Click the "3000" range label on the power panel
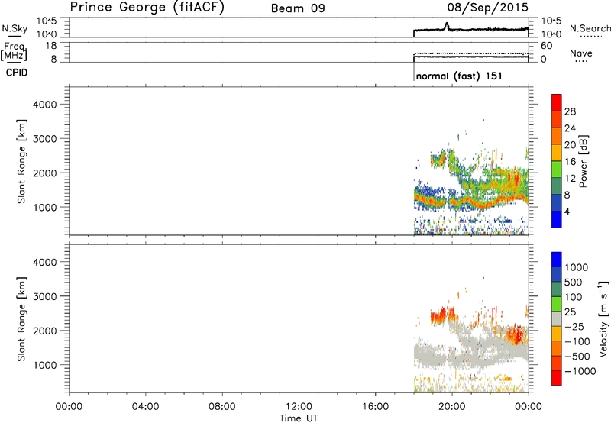This screenshot has height=423, width=611. (x=45, y=139)
